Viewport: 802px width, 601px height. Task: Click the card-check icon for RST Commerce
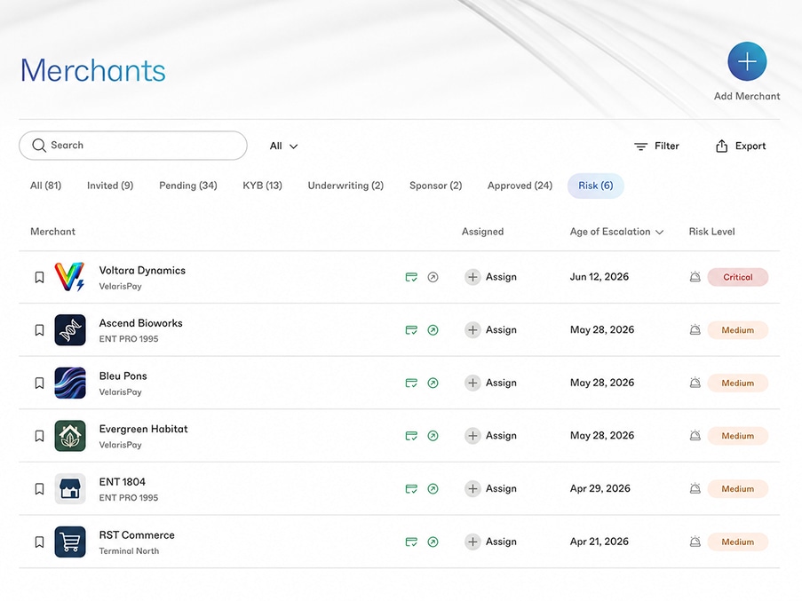[x=411, y=542]
